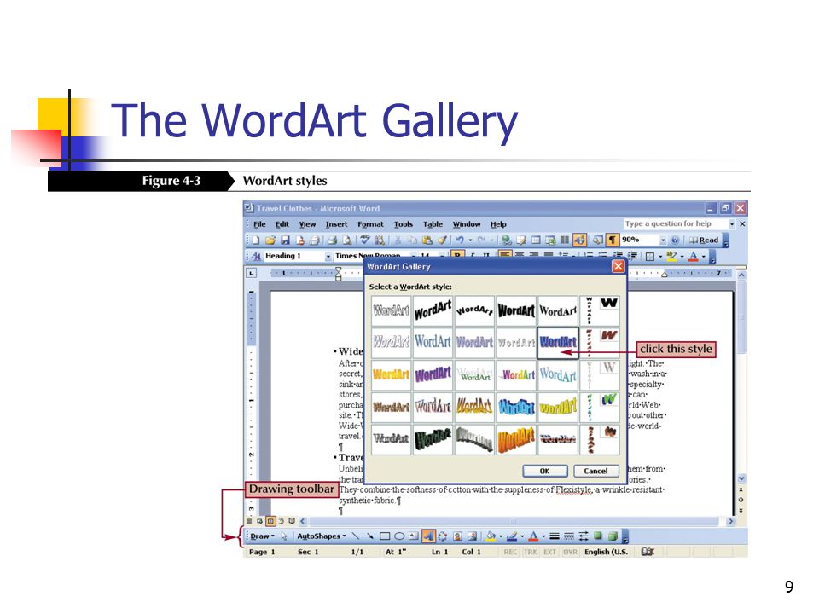Toggle the REC status bar indicator
819x614 pixels.
click(x=510, y=552)
